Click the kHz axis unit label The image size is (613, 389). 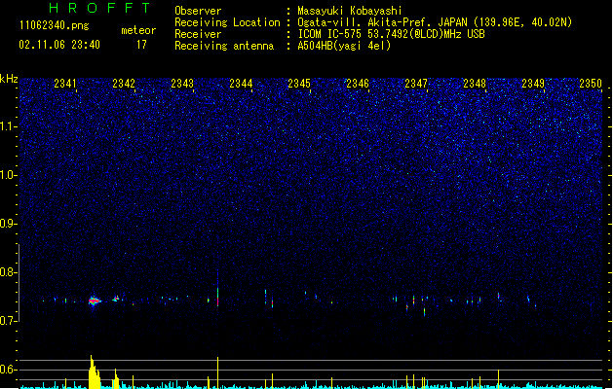9,79
